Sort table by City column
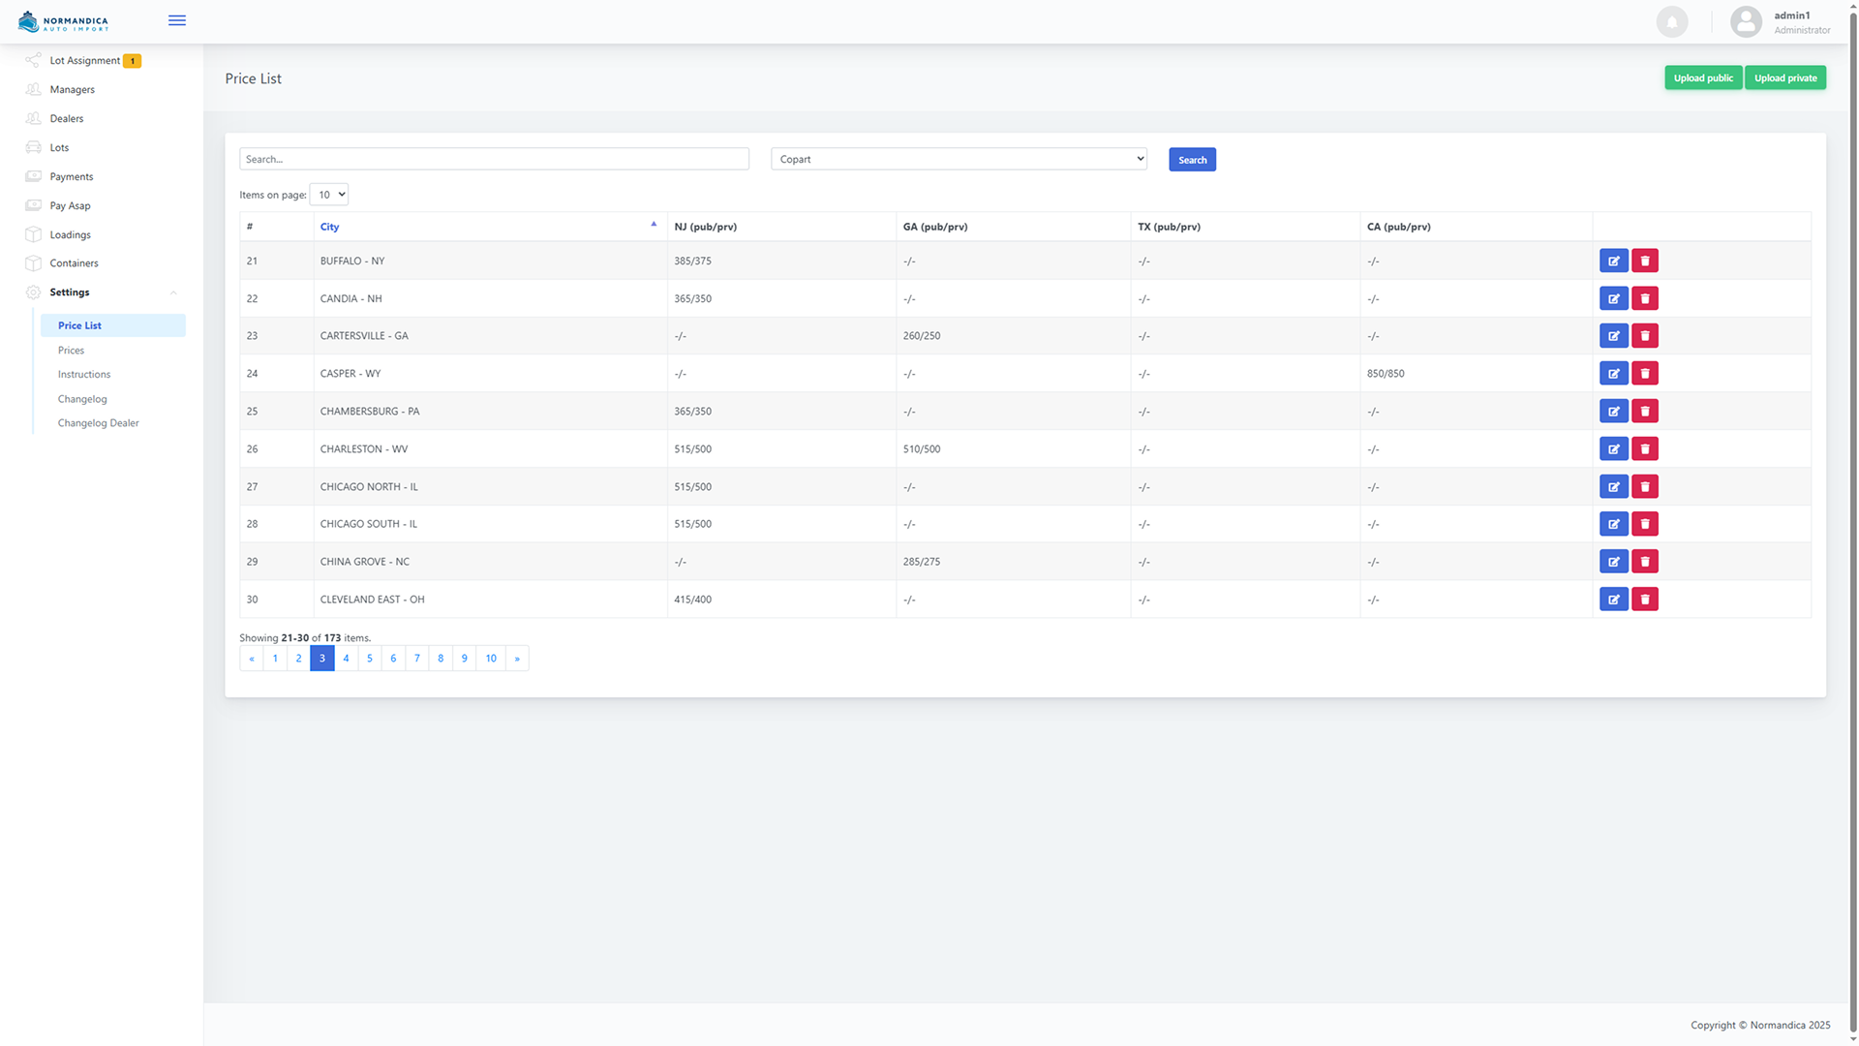This screenshot has width=1859, height=1046. pyautogui.click(x=330, y=227)
